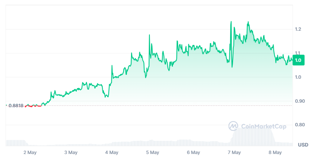Select the 2 May date label

point(30,153)
